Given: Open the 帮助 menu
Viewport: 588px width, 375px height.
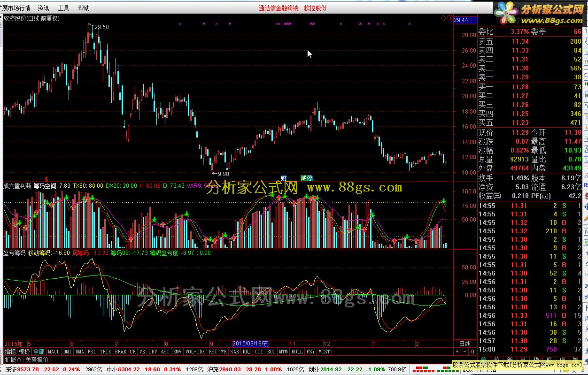Looking at the screenshot, I should [x=84, y=8].
